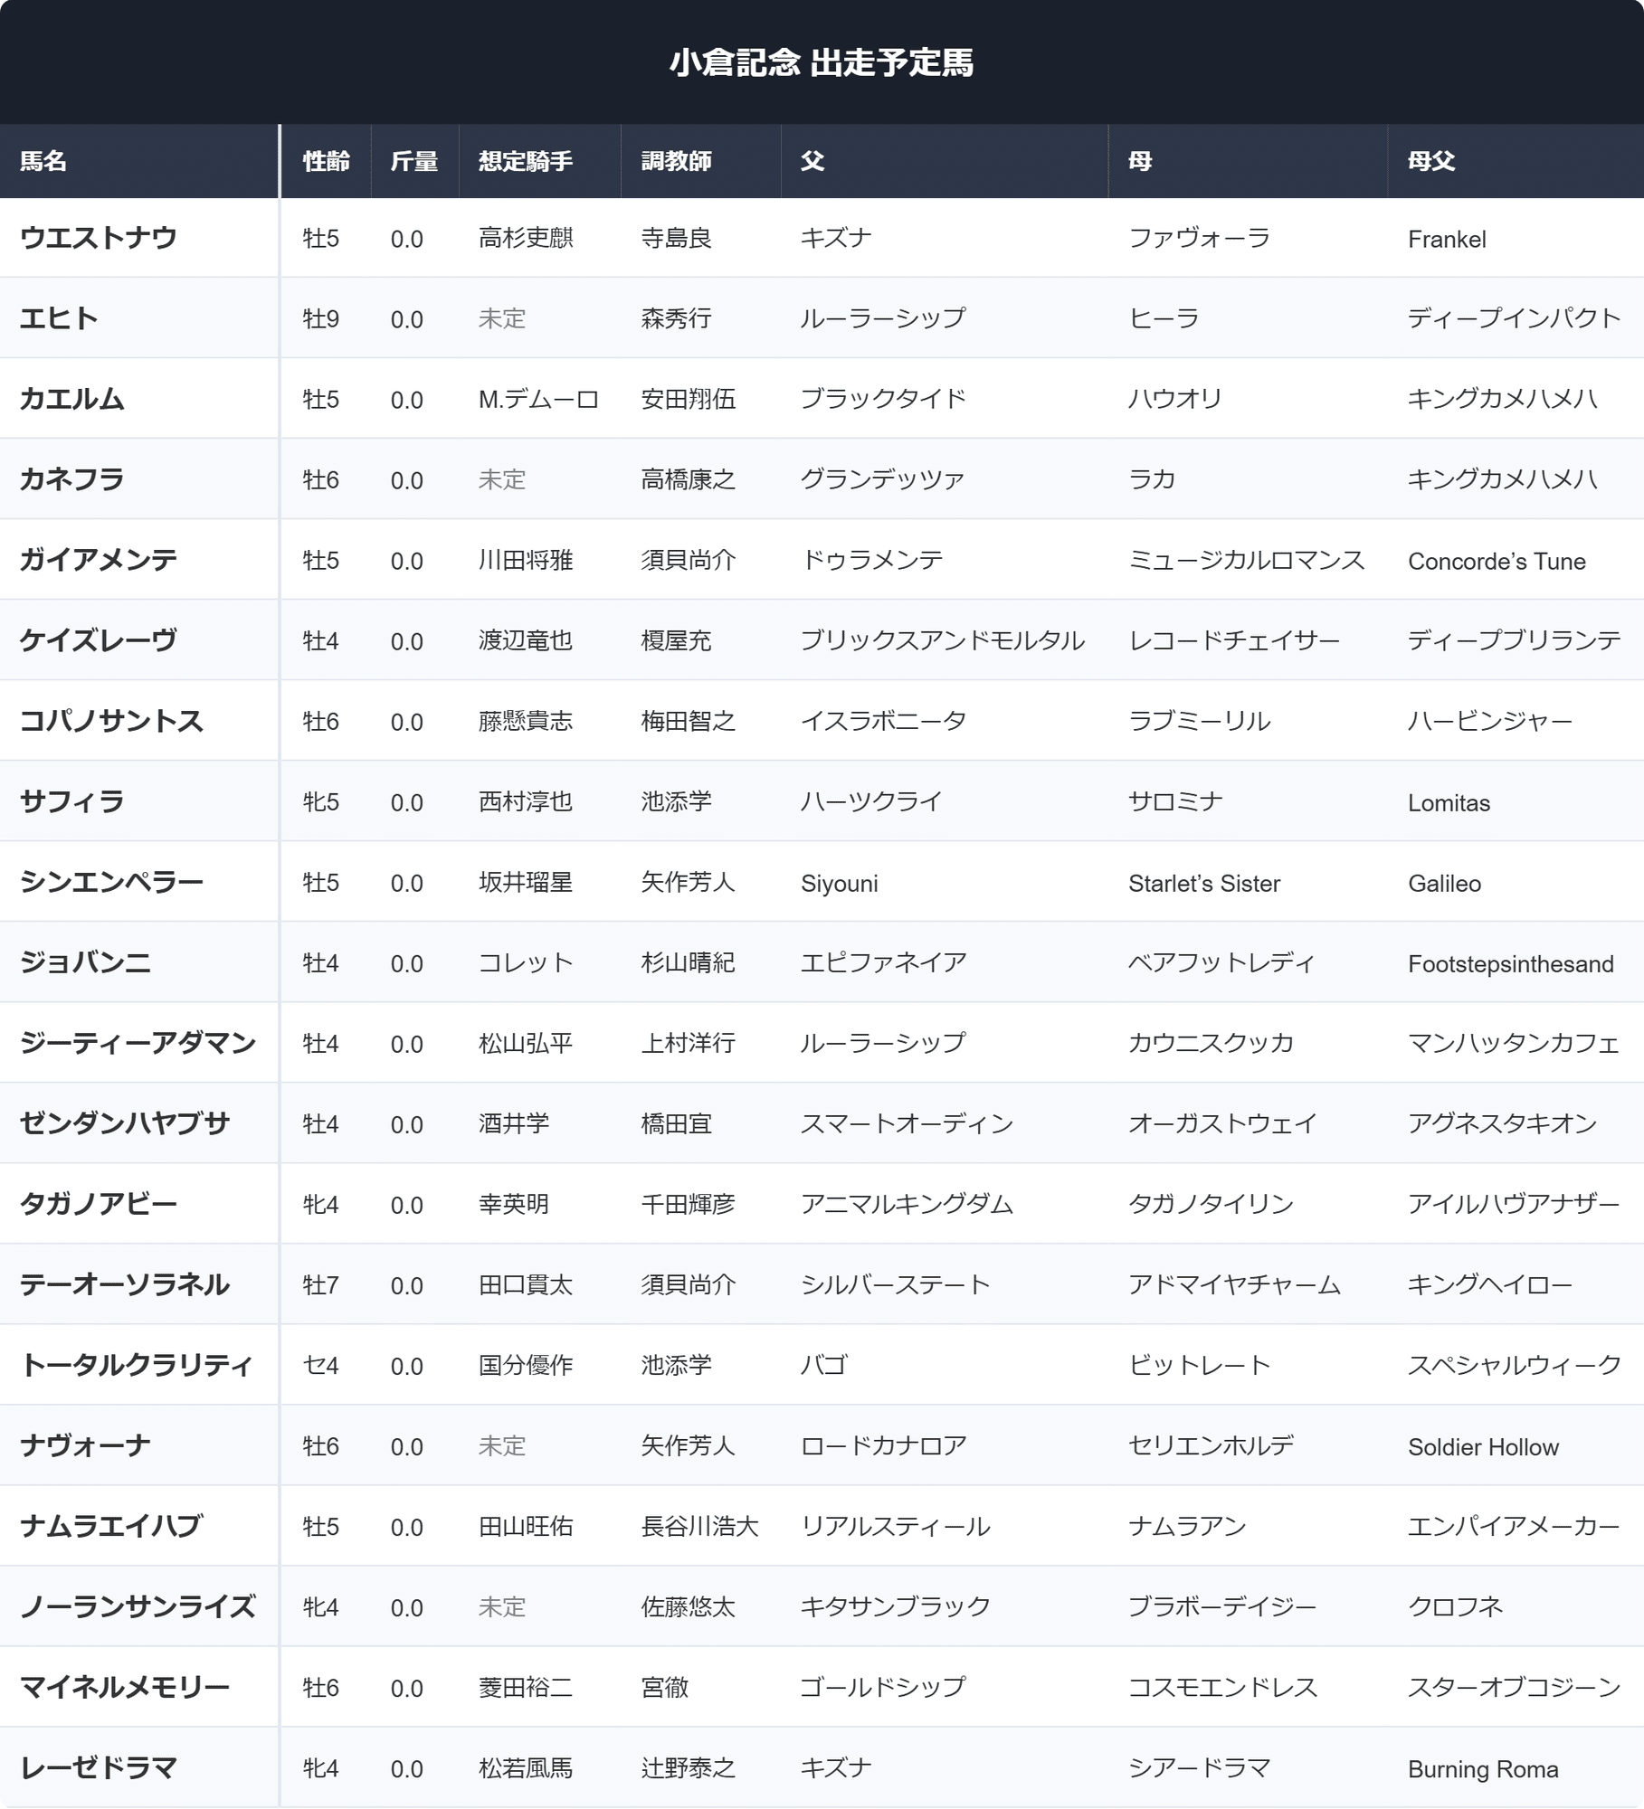This screenshot has height=1809, width=1644.
Task: Select horse name タガノアビー
Action: pyautogui.click(x=99, y=1204)
